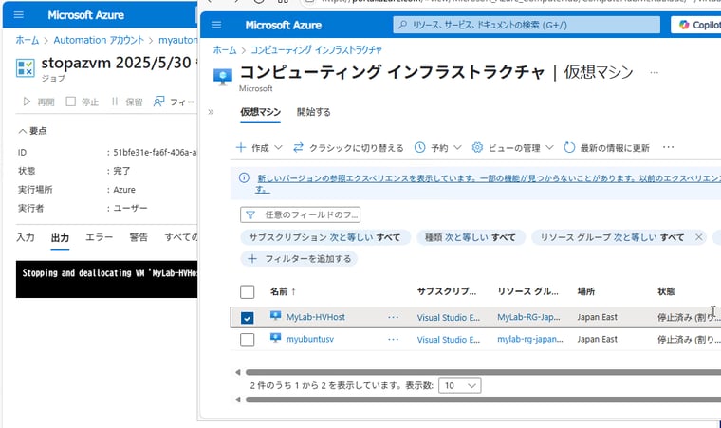Open Visual Studio E... subscription link for myubuntusv

[x=449, y=340]
